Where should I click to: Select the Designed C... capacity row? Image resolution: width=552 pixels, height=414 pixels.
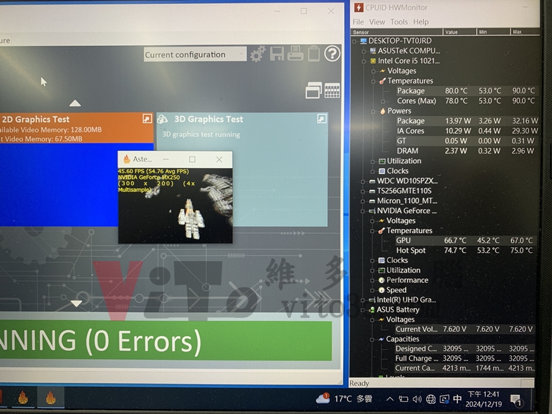[465, 349]
